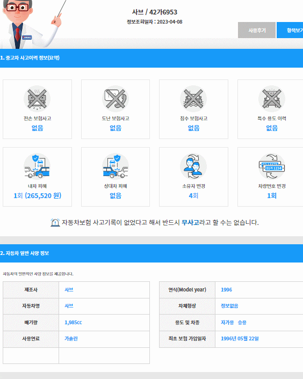This screenshot has height=379, width=303.
Task: Click the 1회 (265,520 원) damage amount
Action: click(38, 195)
